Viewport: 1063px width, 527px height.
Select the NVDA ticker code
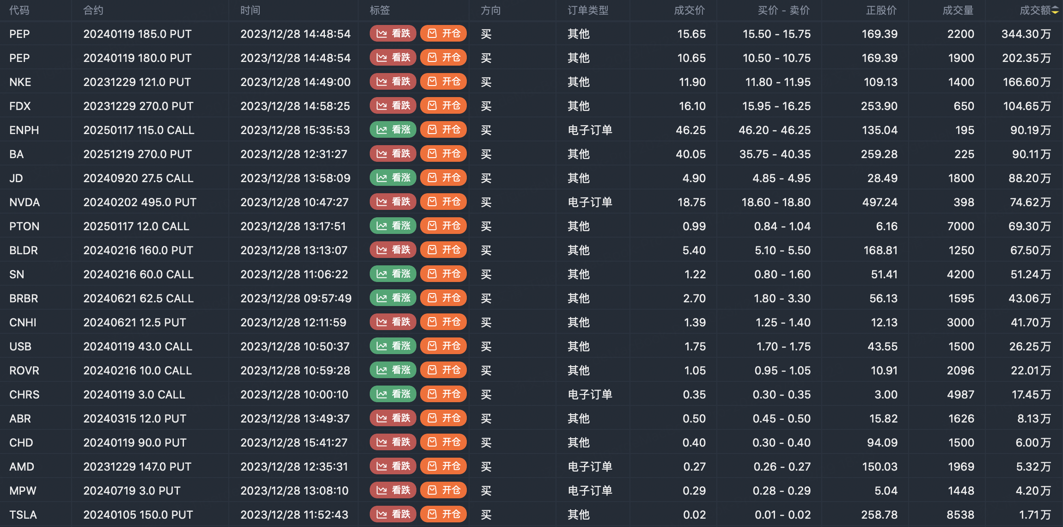(24, 202)
